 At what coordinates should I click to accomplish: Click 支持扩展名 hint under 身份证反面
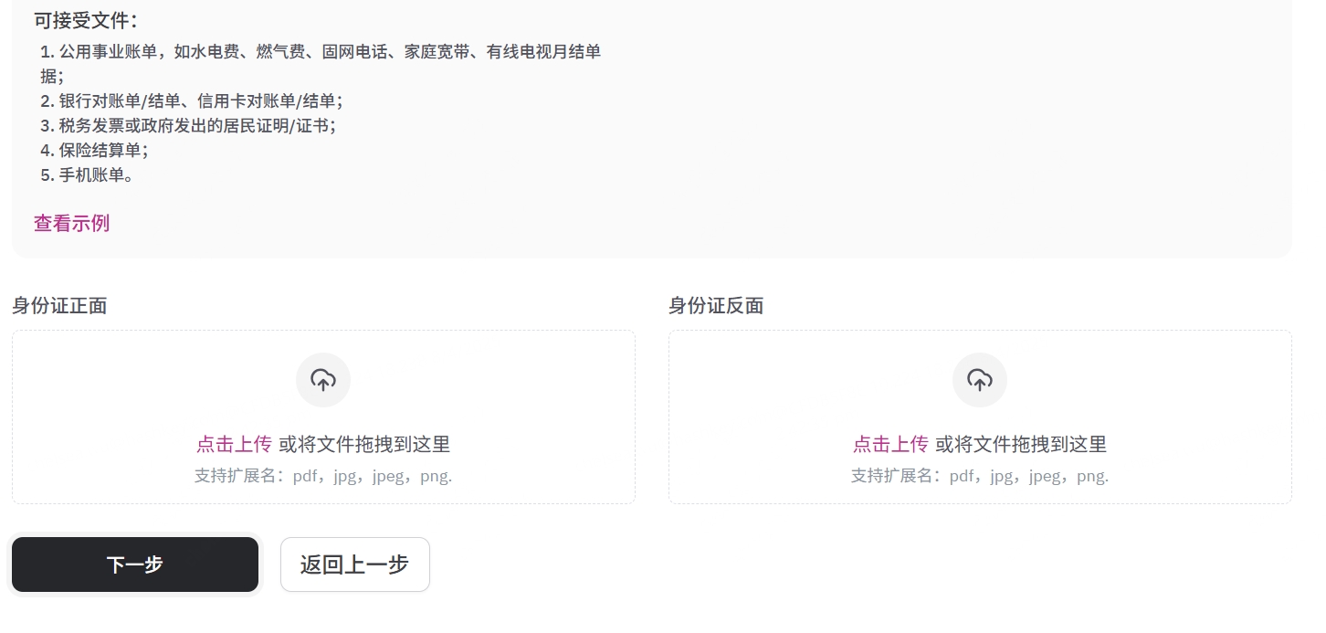click(x=980, y=476)
